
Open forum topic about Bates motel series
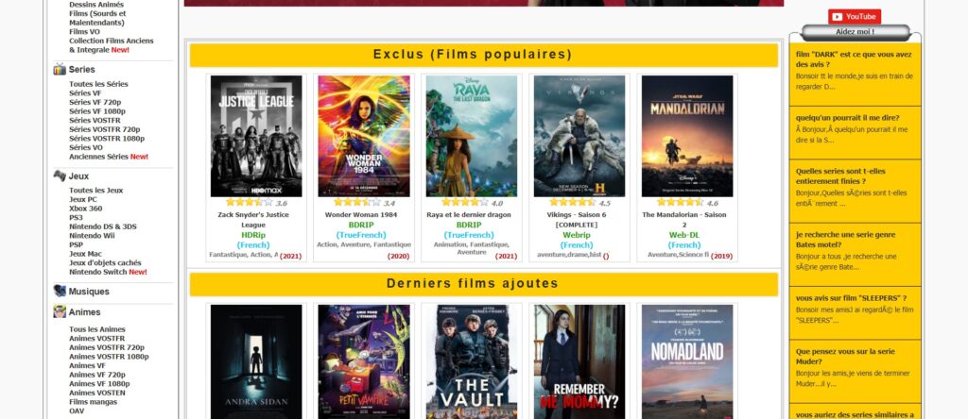pos(845,239)
